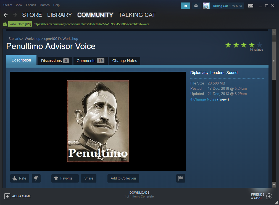The width and height of the screenshot is (279, 205).
Task: Click the File Size 29.588 MB value
Action: (216, 83)
